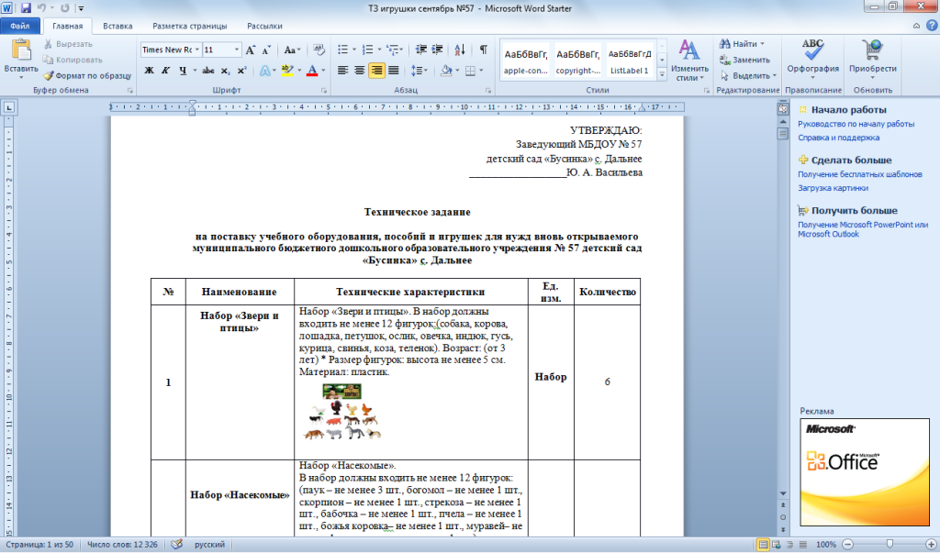940x553 pixels.
Task: Open the 'Получение бесплатных шаблонов' link
Action: tap(859, 174)
